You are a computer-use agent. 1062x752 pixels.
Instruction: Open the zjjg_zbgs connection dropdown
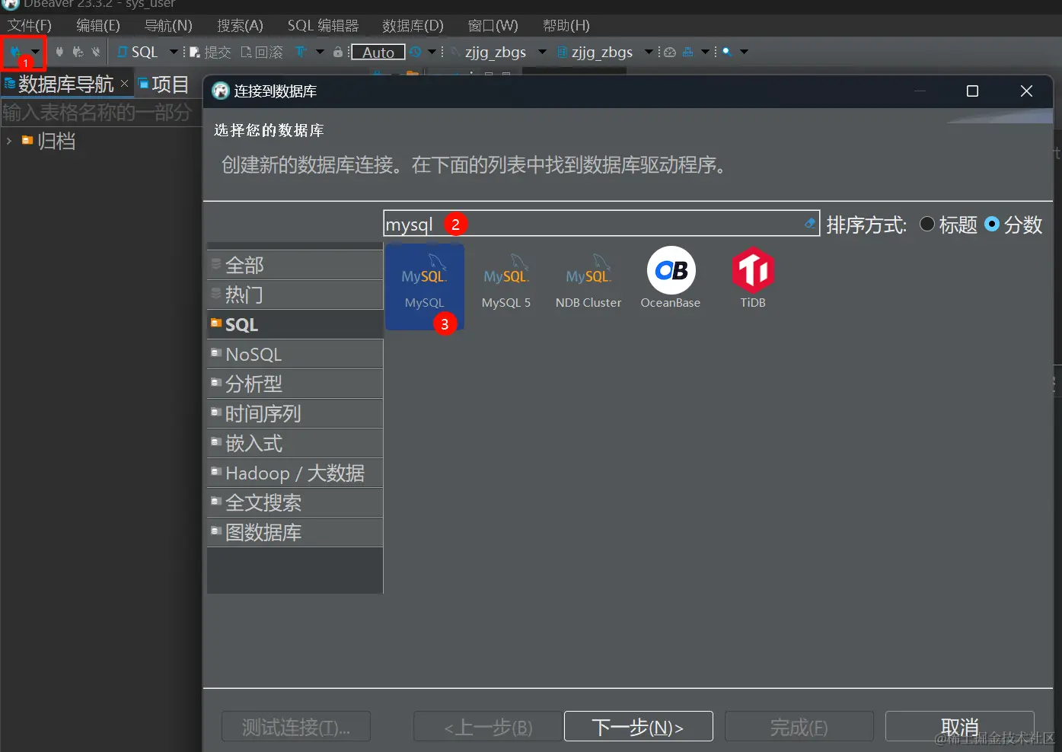tap(541, 52)
